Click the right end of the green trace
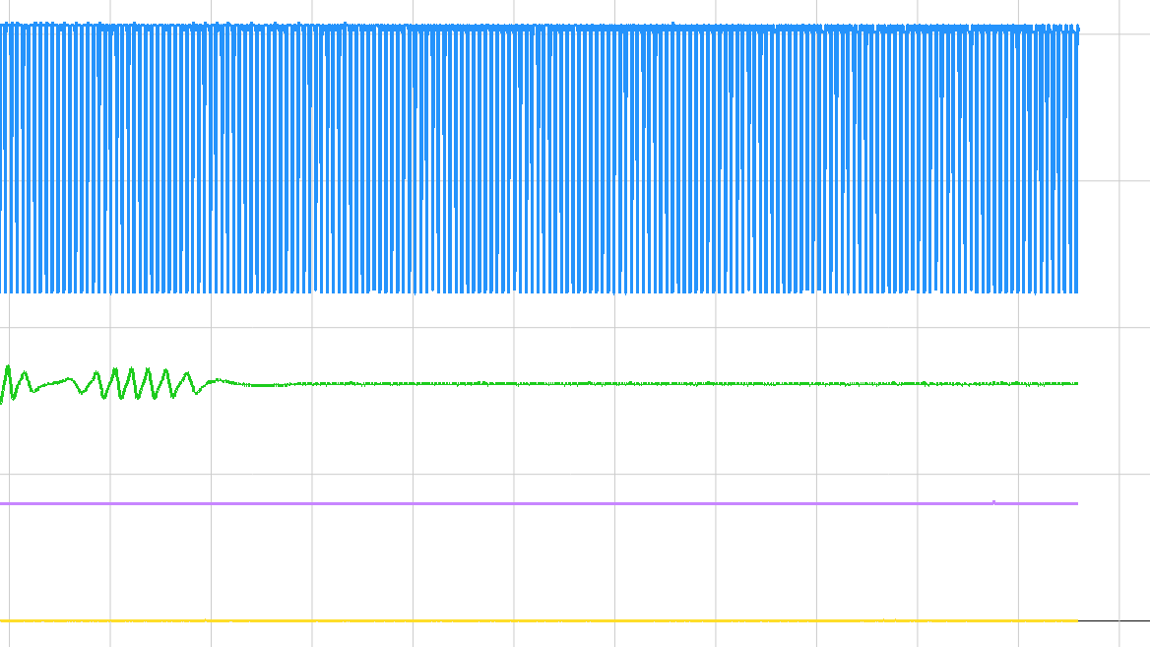Image resolution: width=1150 pixels, height=647 pixels. [x=1075, y=383]
